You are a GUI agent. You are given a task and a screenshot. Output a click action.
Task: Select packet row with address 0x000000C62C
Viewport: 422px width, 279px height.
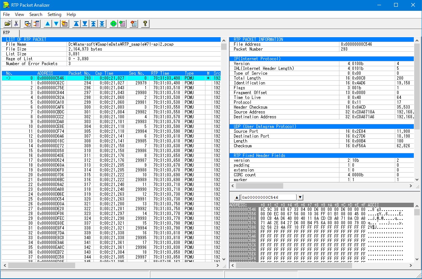click(x=111, y=83)
